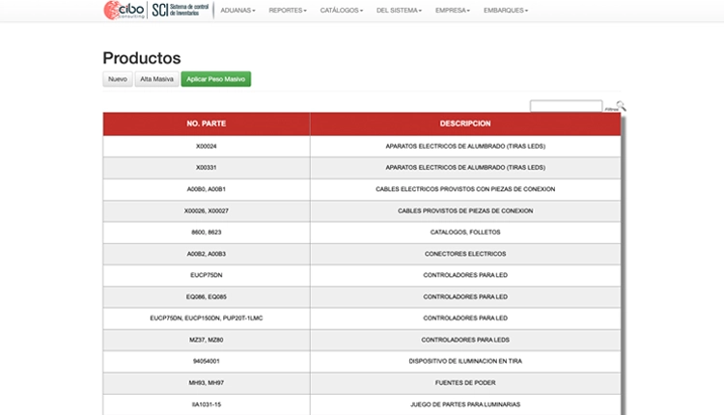Click the DESCRIPCION column header
Image resolution: width=724 pixels, height=415 pixels.
coord(464,124)
